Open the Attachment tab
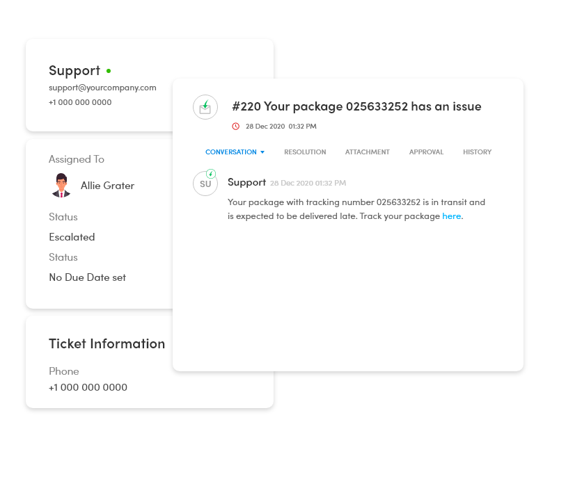The image size is (575, 495). [368, 152]
